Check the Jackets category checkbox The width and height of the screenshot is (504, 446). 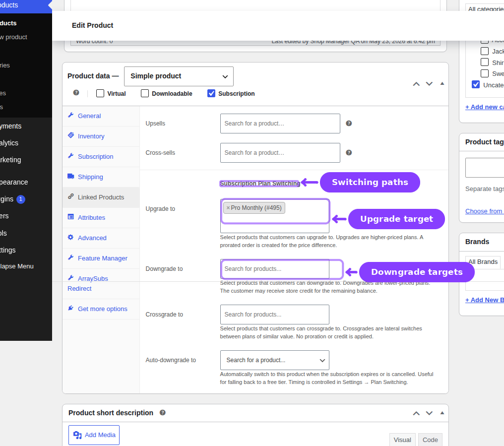[484, 51]
